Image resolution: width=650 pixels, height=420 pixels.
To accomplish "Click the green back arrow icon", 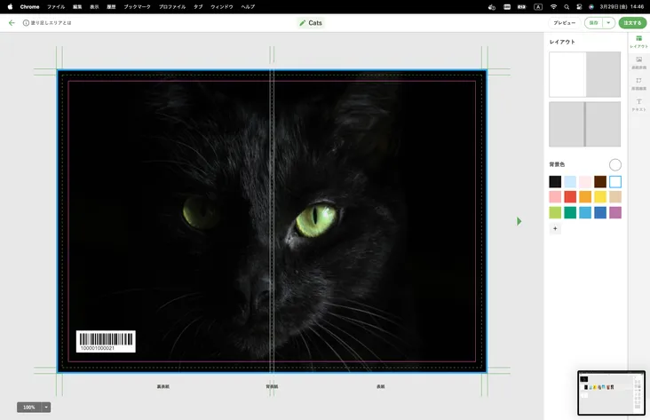I will point(12,23).
